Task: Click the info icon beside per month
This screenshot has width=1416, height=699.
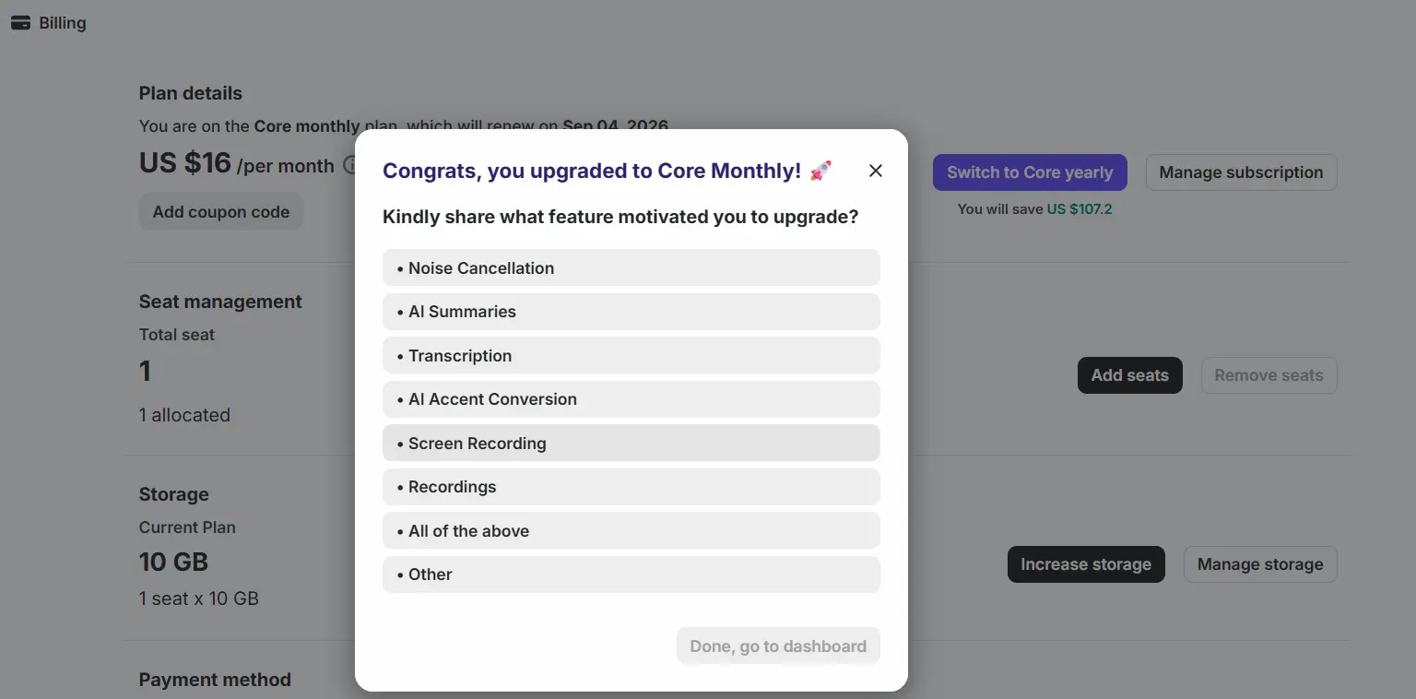Action: [349, 165]
